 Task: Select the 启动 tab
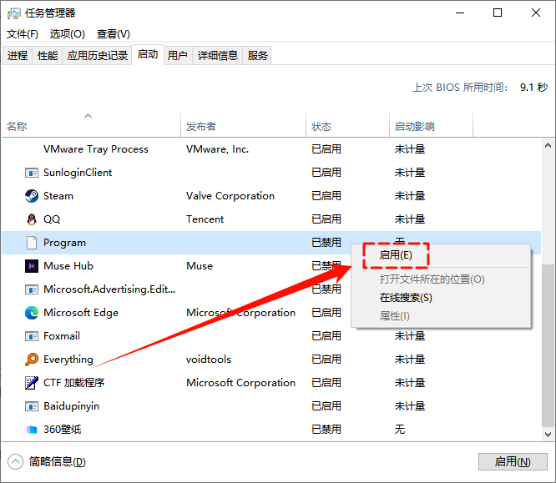pyautogui.click(x=148, y=54)
